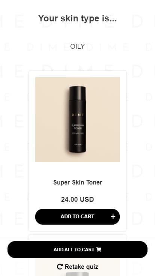Open the Super Skin Toner product title
Viewport: 155px width, 276px height.
coord(77,182)
